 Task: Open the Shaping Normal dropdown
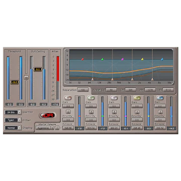coord(11,128)
